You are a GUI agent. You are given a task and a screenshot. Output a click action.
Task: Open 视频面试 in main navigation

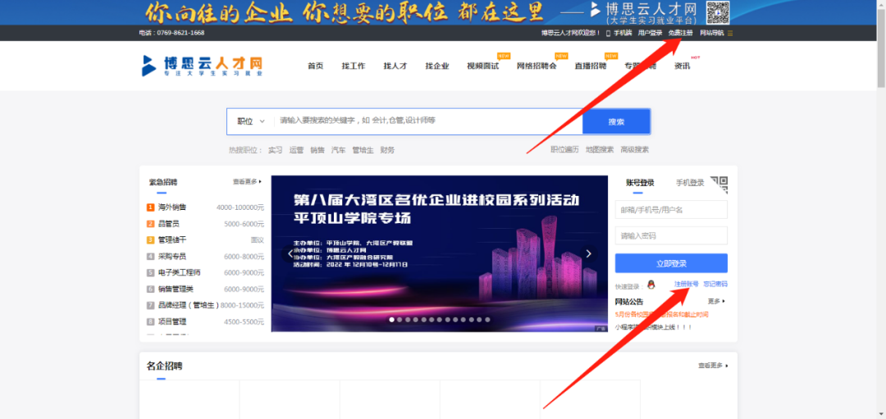482,66
